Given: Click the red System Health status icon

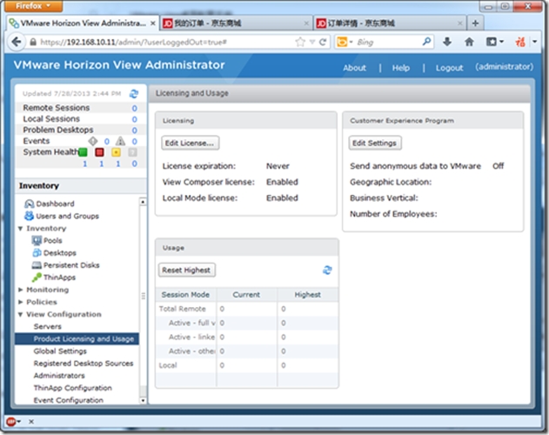Looking at the screenshot, I should tap(99, 152).
